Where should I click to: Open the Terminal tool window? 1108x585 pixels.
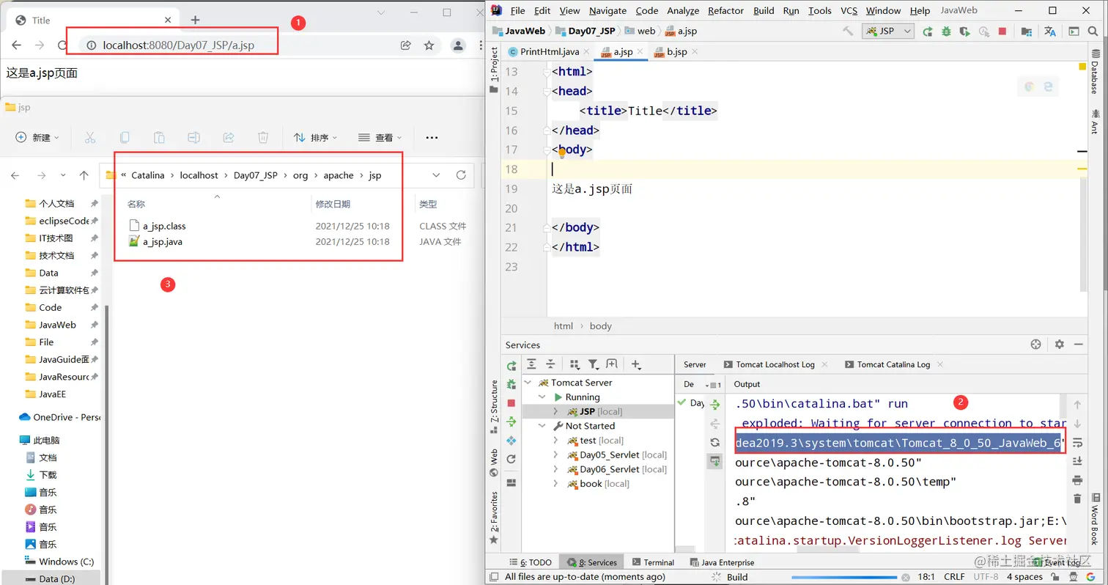[652, 562]
